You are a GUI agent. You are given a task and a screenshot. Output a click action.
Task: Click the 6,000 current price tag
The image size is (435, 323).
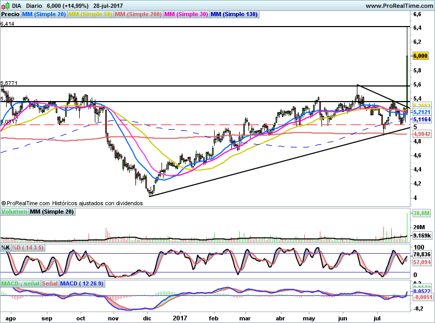(x=420, y=56)
